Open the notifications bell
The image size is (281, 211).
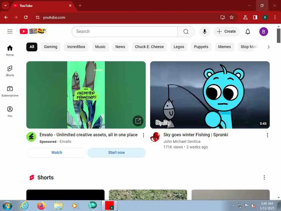pos(248,32)
